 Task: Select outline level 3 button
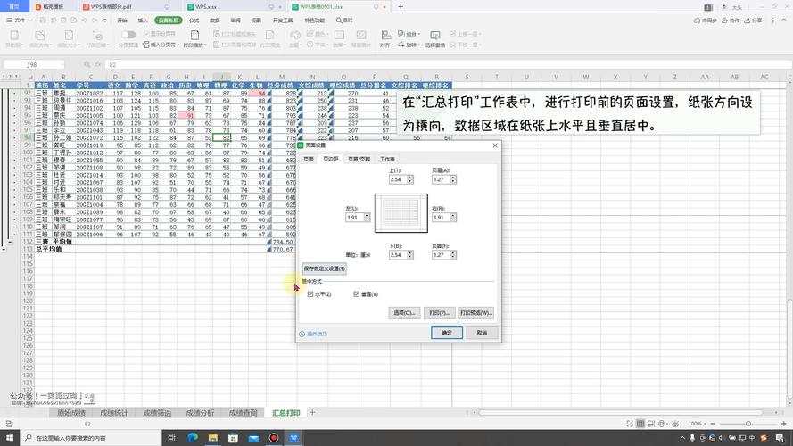pyautogui.click(x=16, y=78)
